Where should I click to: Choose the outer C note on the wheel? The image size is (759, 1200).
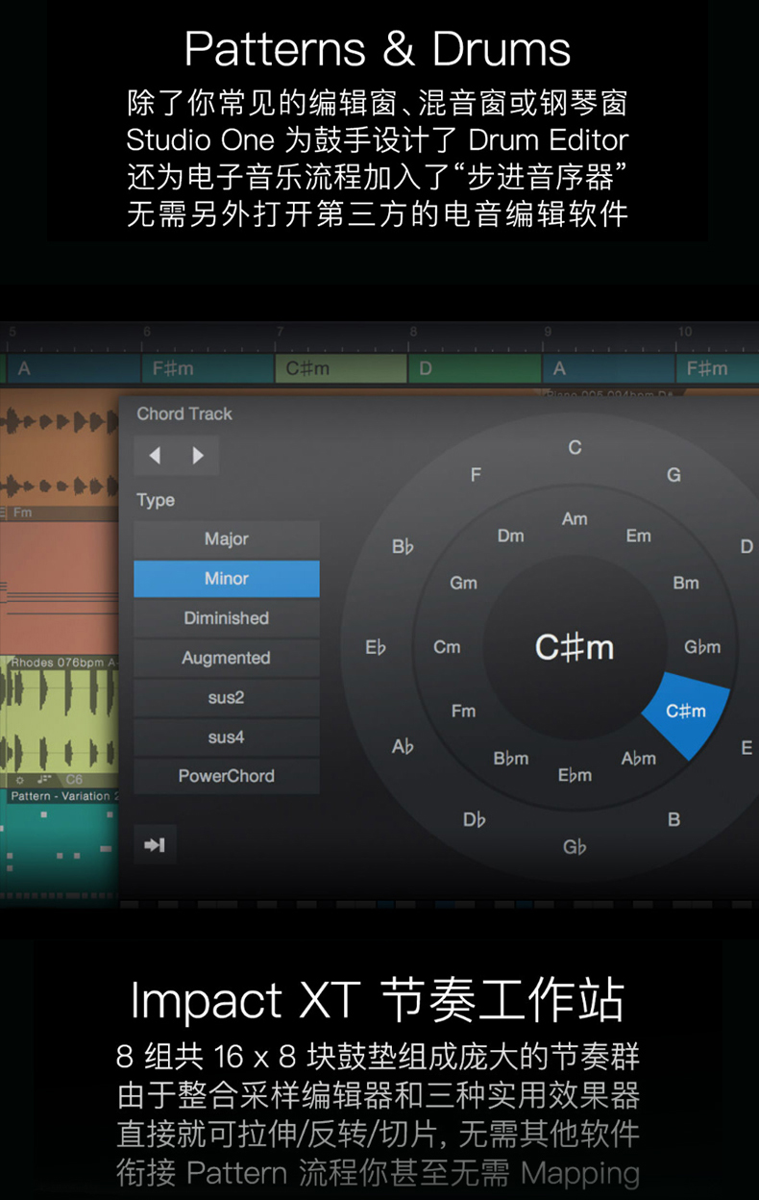pos(575,447)
